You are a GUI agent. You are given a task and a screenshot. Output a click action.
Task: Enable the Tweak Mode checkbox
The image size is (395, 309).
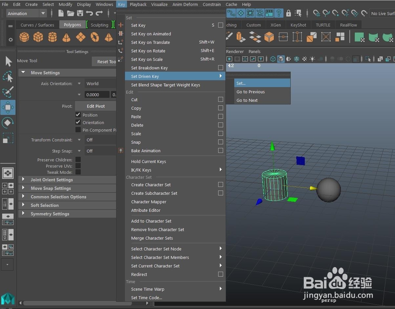click(x=78, y=172)
